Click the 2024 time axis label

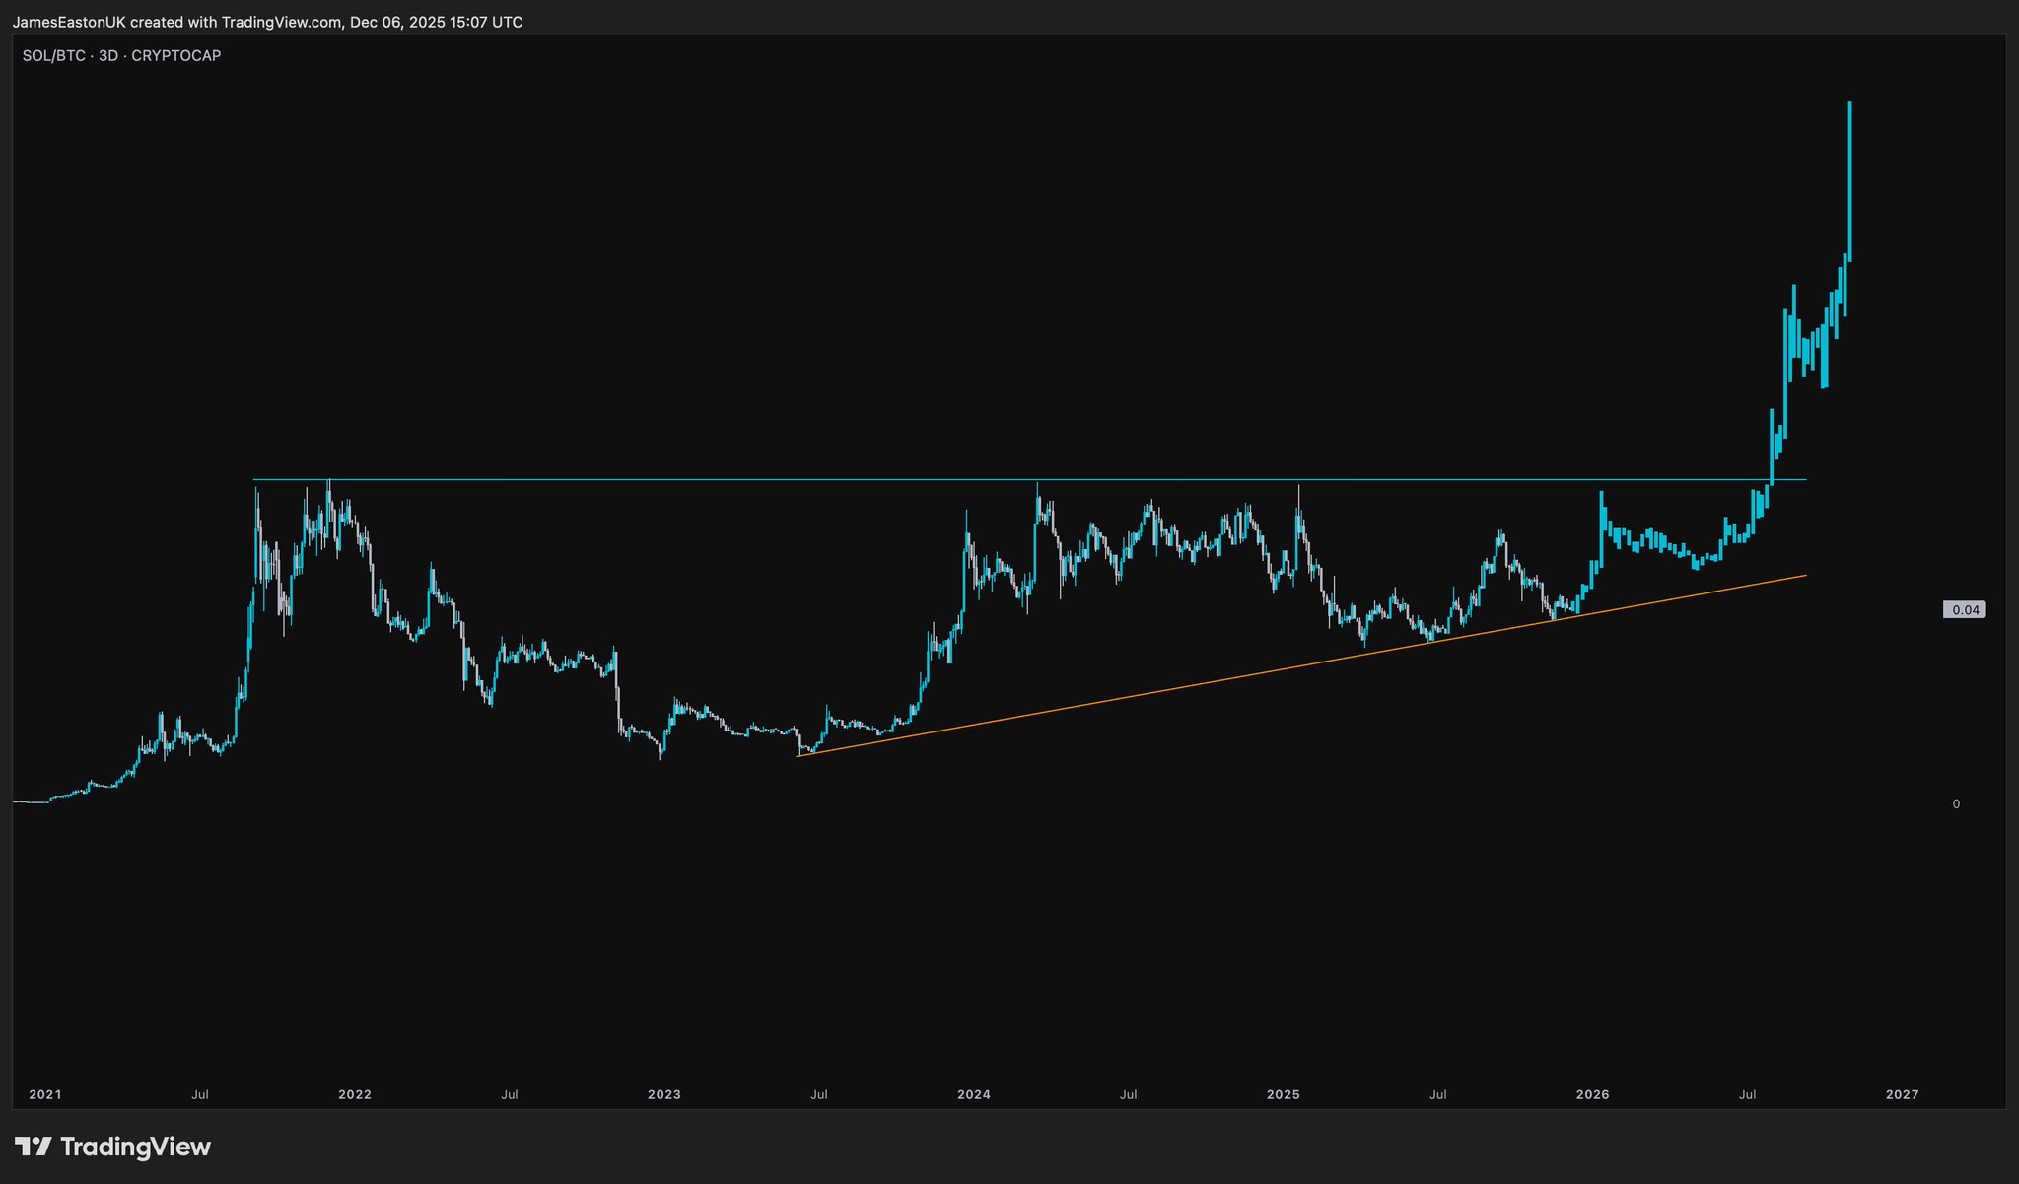click(x=974, y=1094)
